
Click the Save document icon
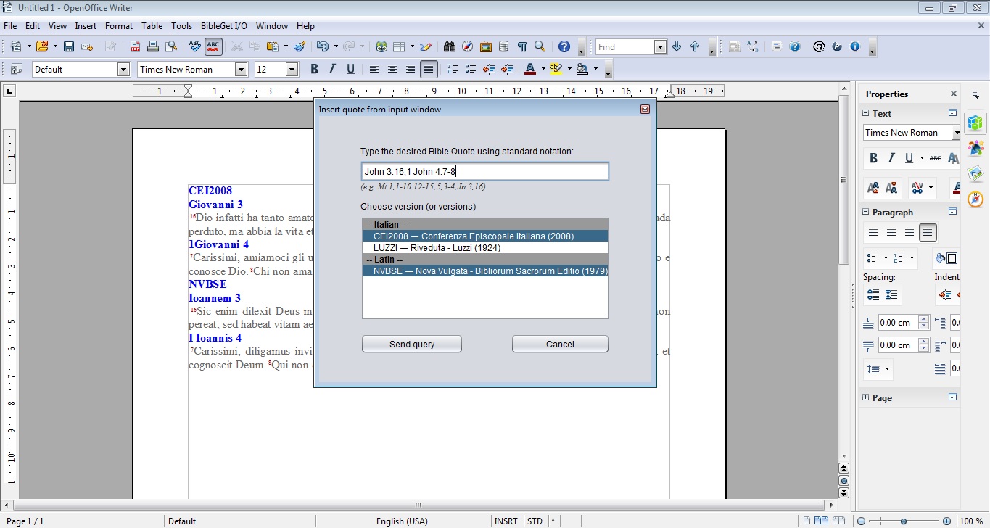pyautogui.click(x=69, y=46)
